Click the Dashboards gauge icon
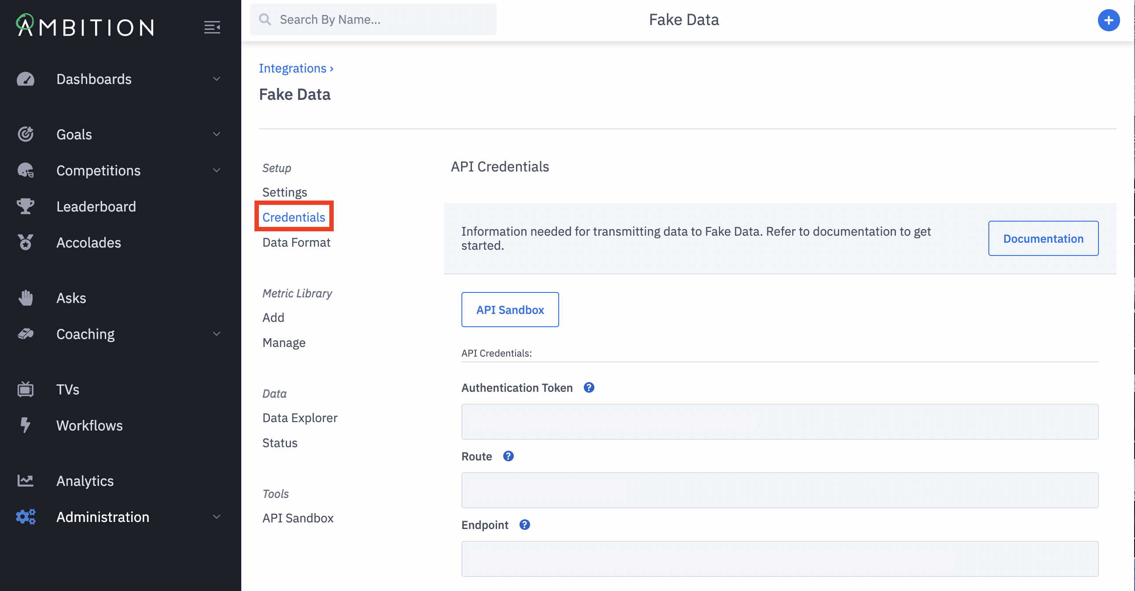 point(26,79)
